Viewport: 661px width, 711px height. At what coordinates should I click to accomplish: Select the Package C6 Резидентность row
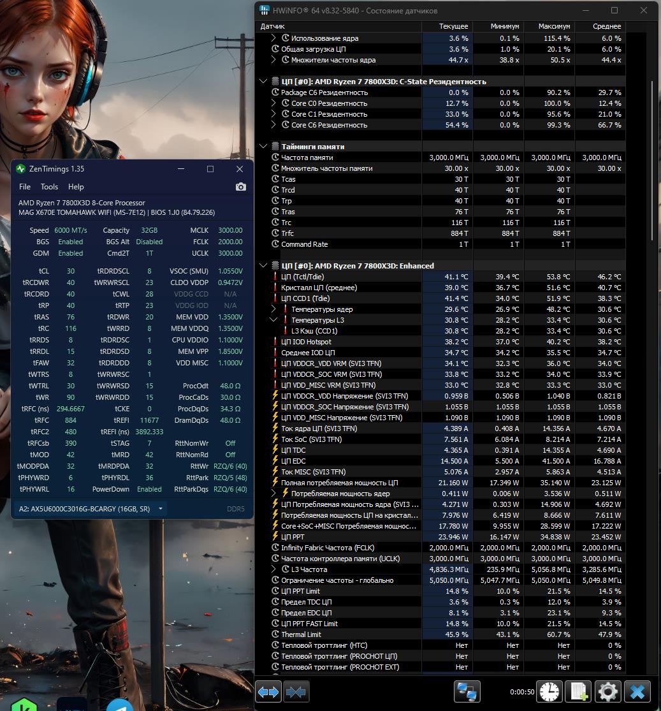pyautogui.click(x=440, y=92)
